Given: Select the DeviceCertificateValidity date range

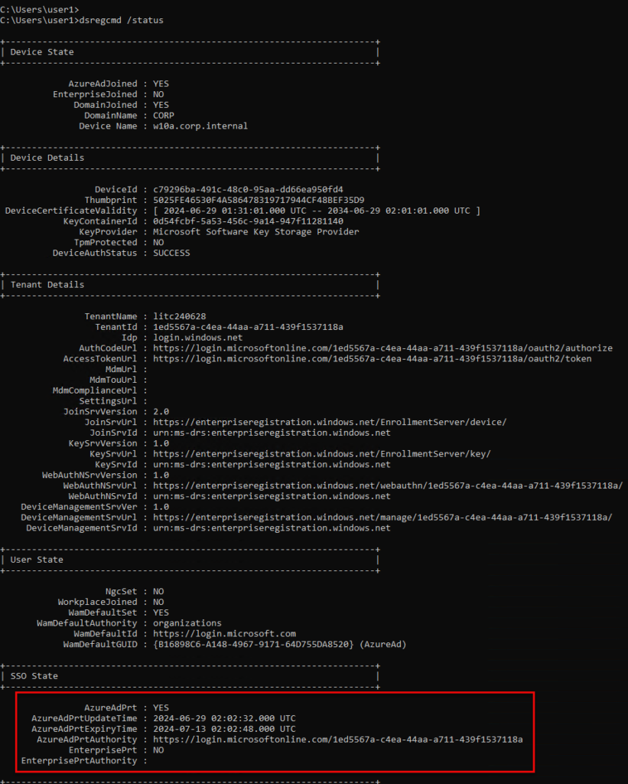Looking at the screenshot, I should point(317,211).
